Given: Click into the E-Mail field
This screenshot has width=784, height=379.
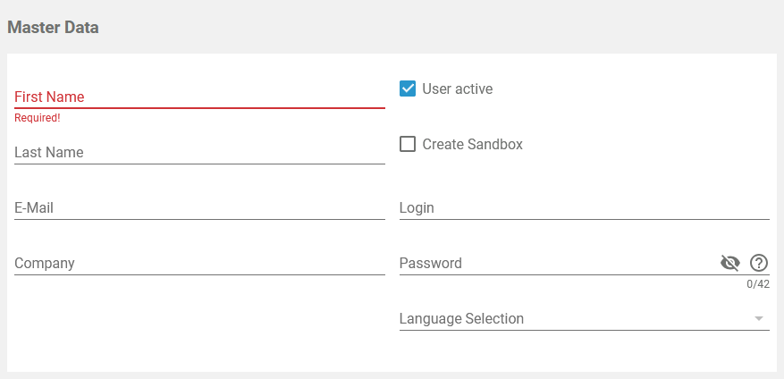Looking at the screenshot, I should pyautogui.click(x=199, y=208).
